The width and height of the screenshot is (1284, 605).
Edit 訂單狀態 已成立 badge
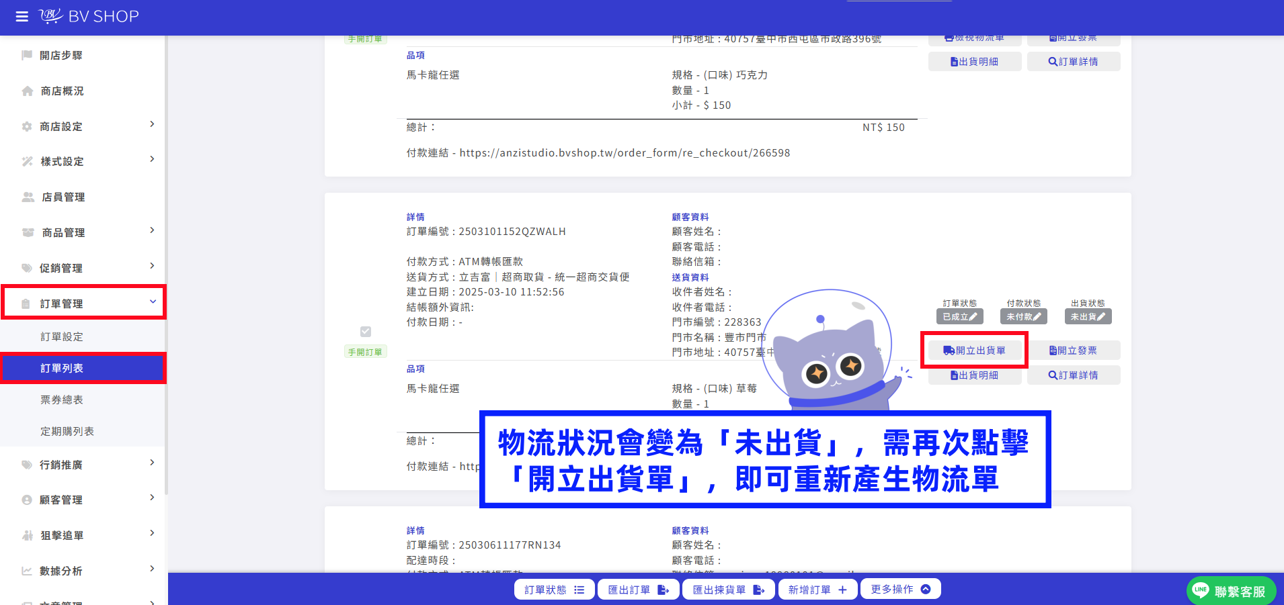(959, 317)
